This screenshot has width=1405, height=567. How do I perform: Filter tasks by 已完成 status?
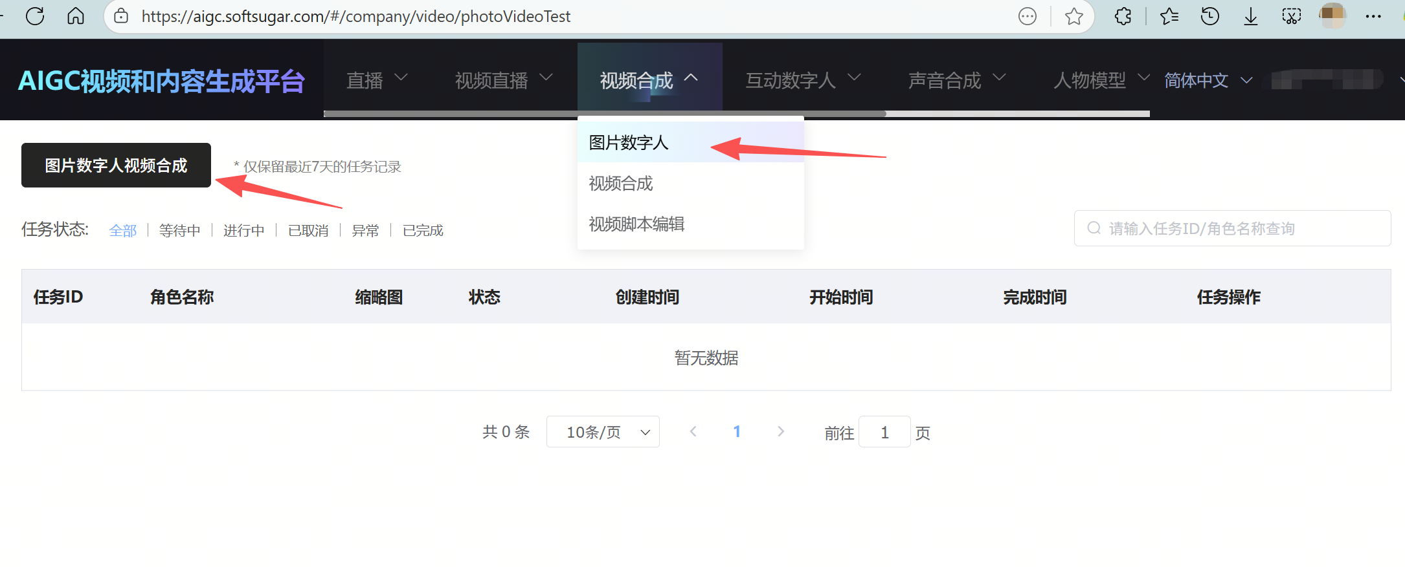(x=423, y=231)
